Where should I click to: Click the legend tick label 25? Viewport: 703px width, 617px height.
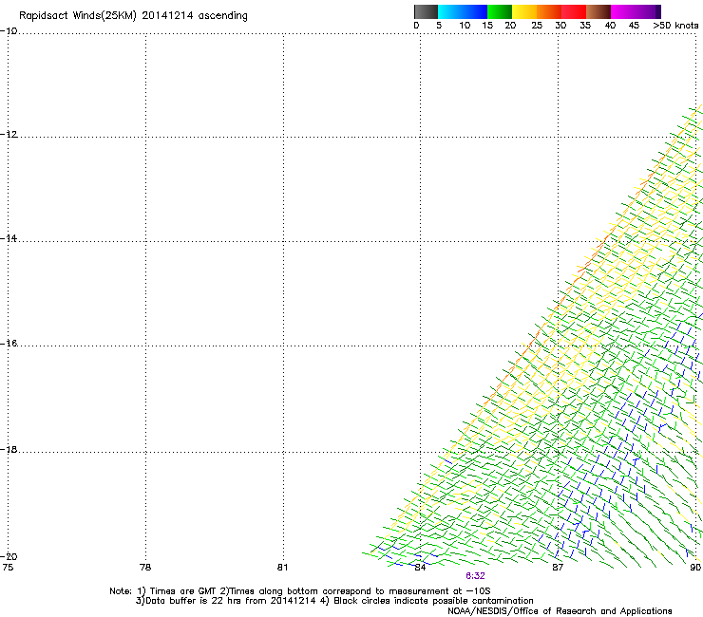537,26
